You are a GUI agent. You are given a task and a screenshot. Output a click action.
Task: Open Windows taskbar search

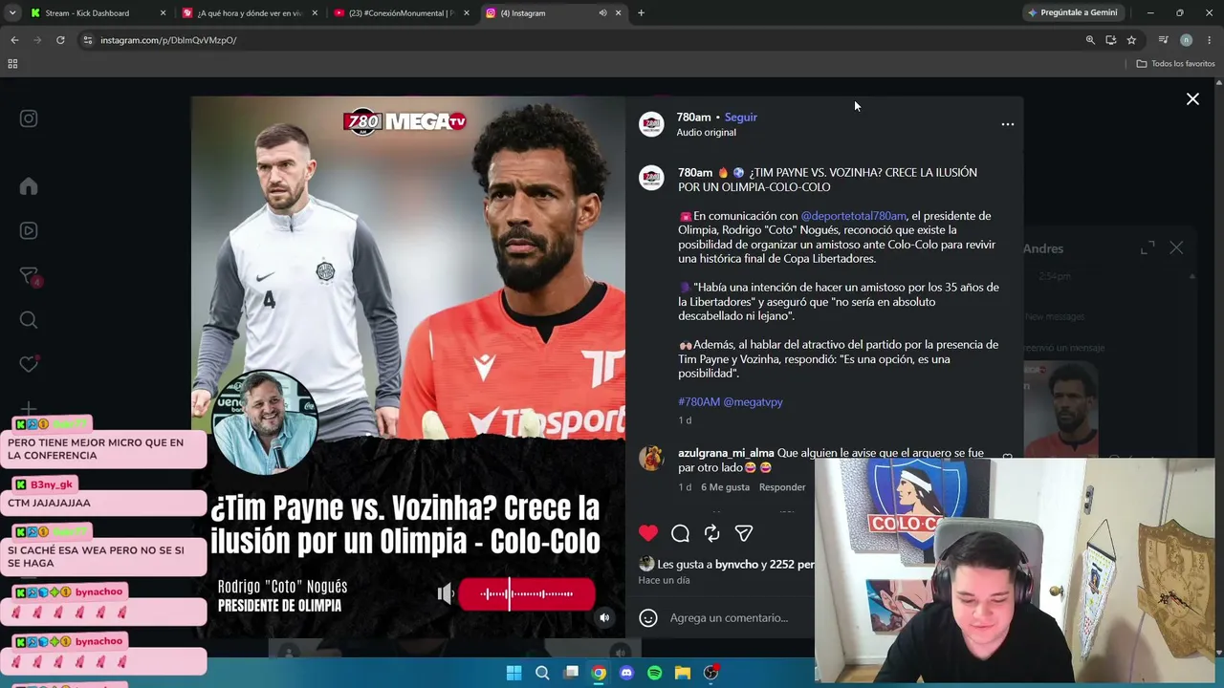[x=542, y=673]
